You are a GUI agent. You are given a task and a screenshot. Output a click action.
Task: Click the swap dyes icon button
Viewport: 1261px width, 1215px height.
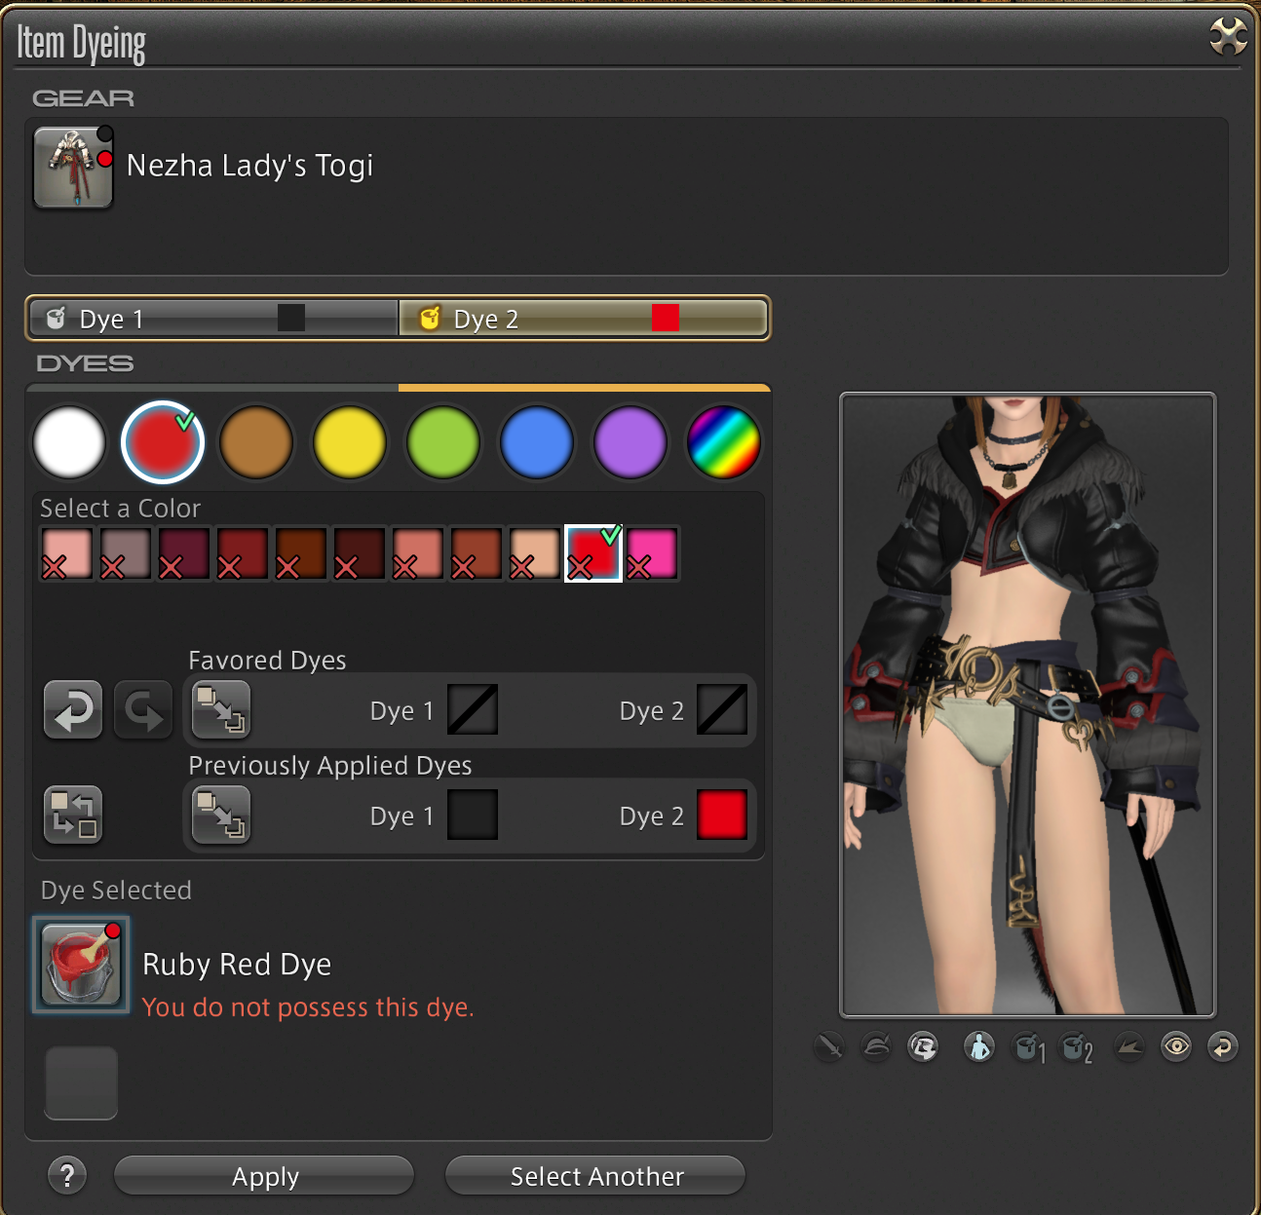tap(73, 815)
